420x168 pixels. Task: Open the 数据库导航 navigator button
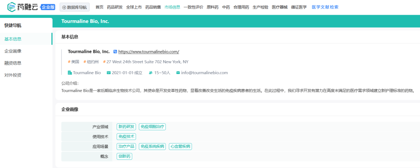(74, 7)
